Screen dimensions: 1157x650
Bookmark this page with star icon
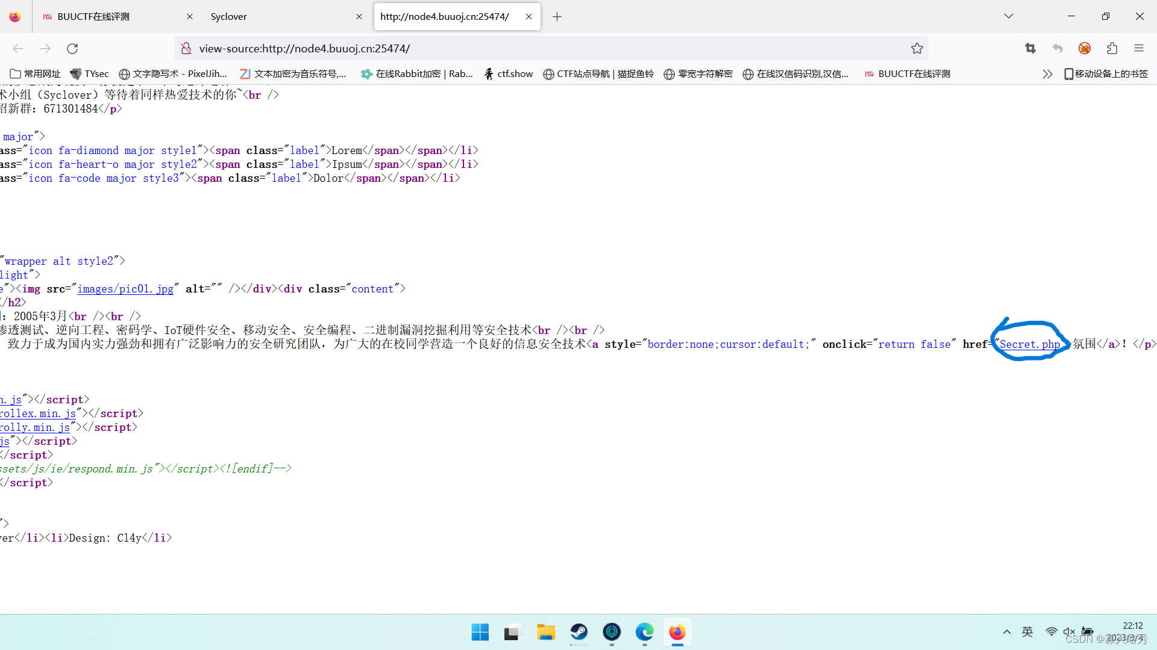coord(917,48)
